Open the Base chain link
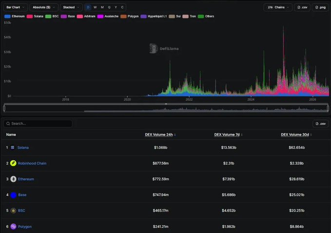Image resolution: width=331 pixels, height=233 pixels. (x=22, y=195)
